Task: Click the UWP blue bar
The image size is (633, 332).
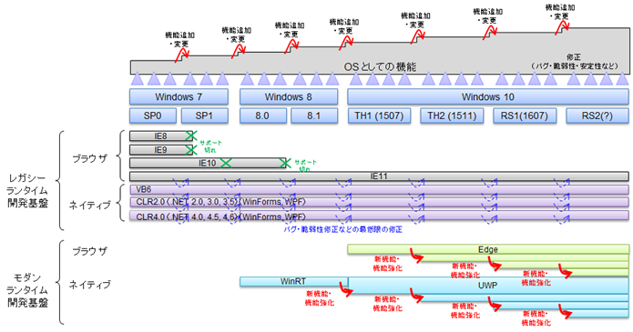Action: point(488,286)
